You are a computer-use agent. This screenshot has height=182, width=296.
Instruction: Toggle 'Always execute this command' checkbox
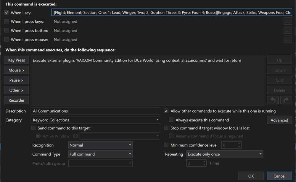coord(171,120)
